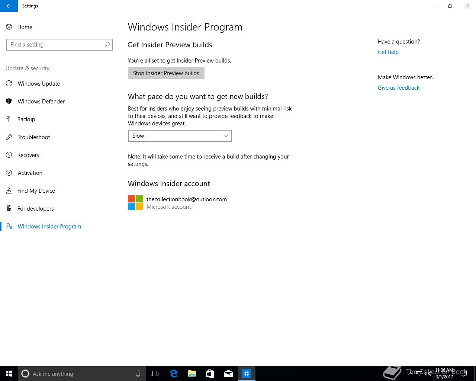Click the Windows Insider account heading
The image size is (476, 381).
pos(169,183)
